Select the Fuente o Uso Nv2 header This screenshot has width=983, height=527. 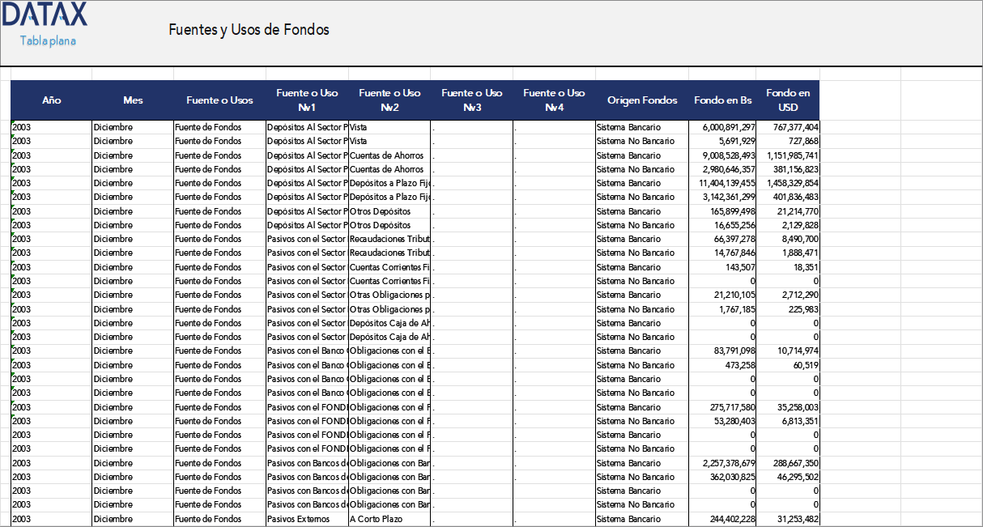389,99
